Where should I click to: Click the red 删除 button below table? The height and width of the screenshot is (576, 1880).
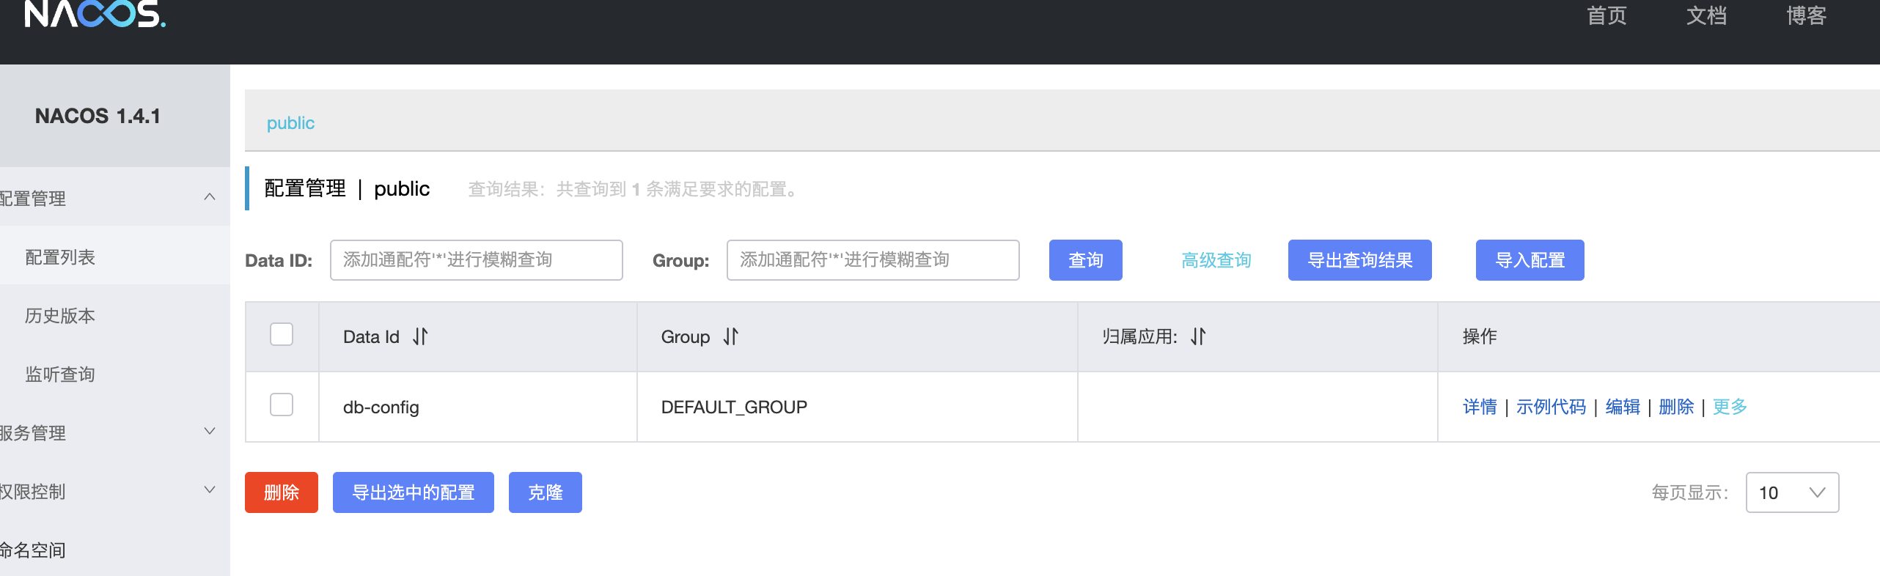click(282, 492)
